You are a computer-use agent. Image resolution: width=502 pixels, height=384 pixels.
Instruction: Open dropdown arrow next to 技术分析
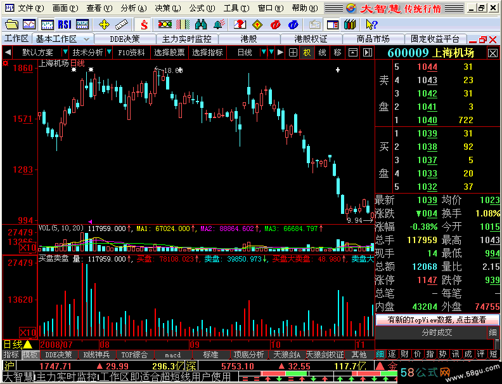tap(109, 52)
